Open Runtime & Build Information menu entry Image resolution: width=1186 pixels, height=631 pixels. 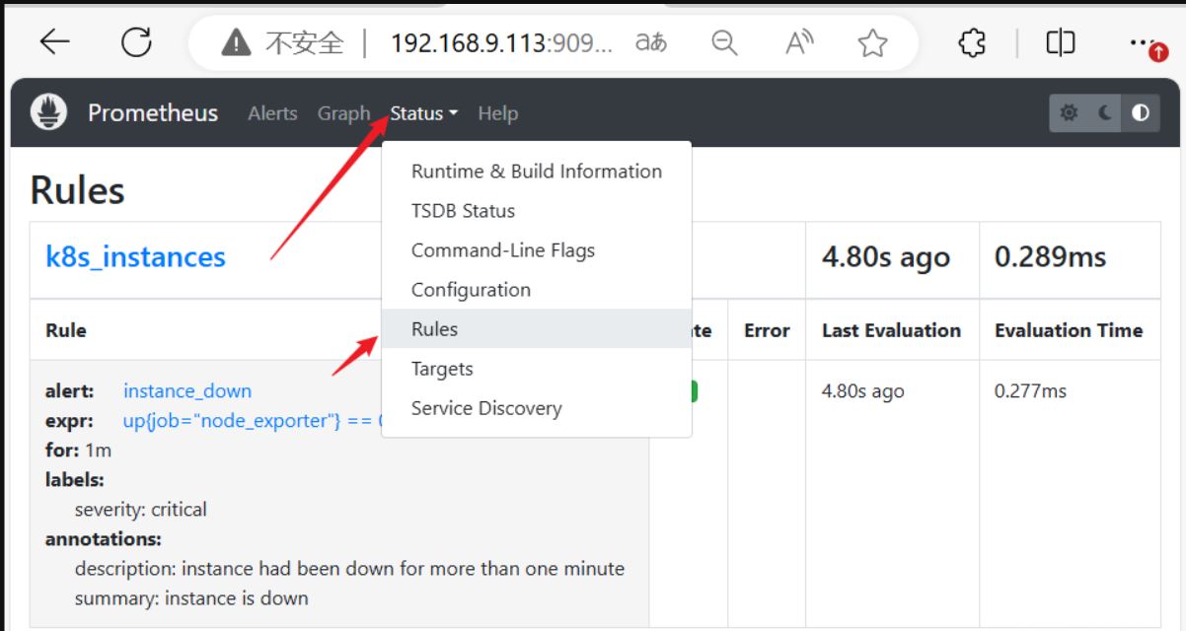(537, 171)
